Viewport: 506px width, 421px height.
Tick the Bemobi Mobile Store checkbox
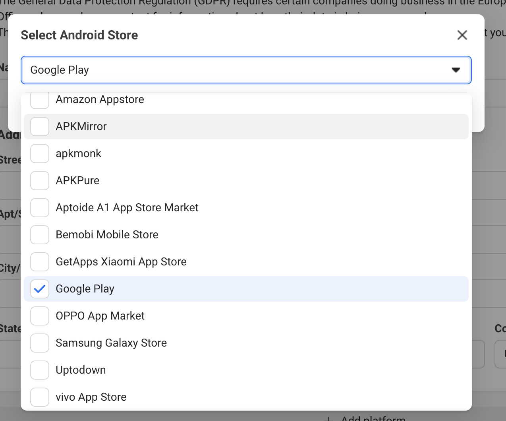pyautogui.click(x=40, y=235)
